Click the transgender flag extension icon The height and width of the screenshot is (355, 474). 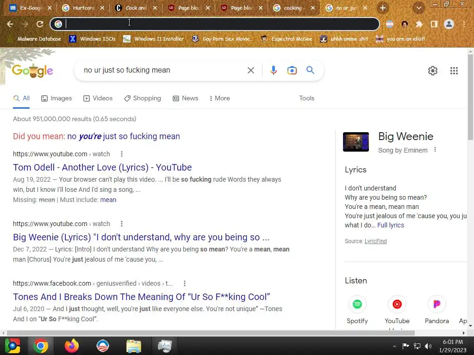(x=390, y=24)
